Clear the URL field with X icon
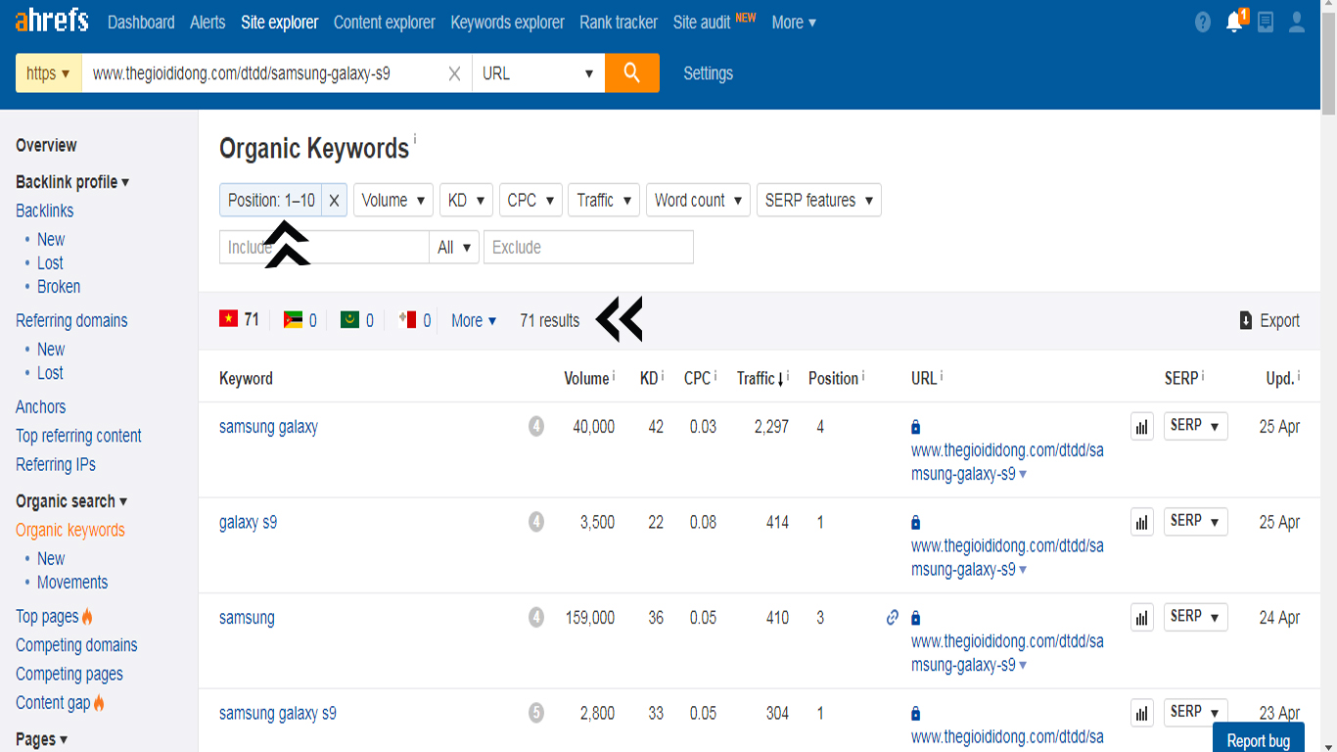The height and width of the screenshot is (752, 1337). (x=454, y=73)
